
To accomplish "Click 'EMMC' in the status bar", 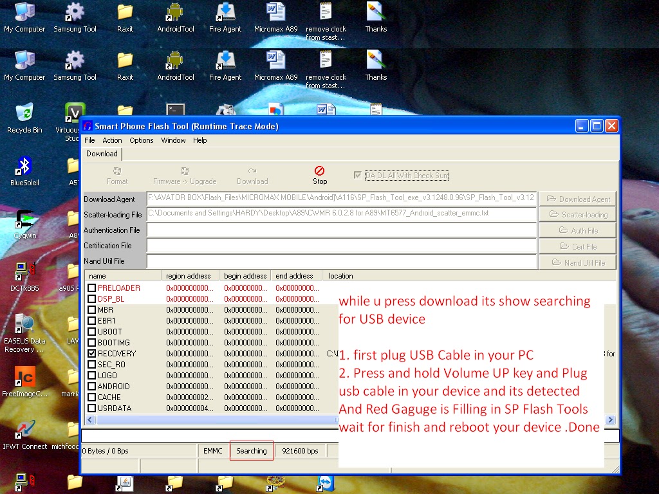I will [x=212, y=451].
